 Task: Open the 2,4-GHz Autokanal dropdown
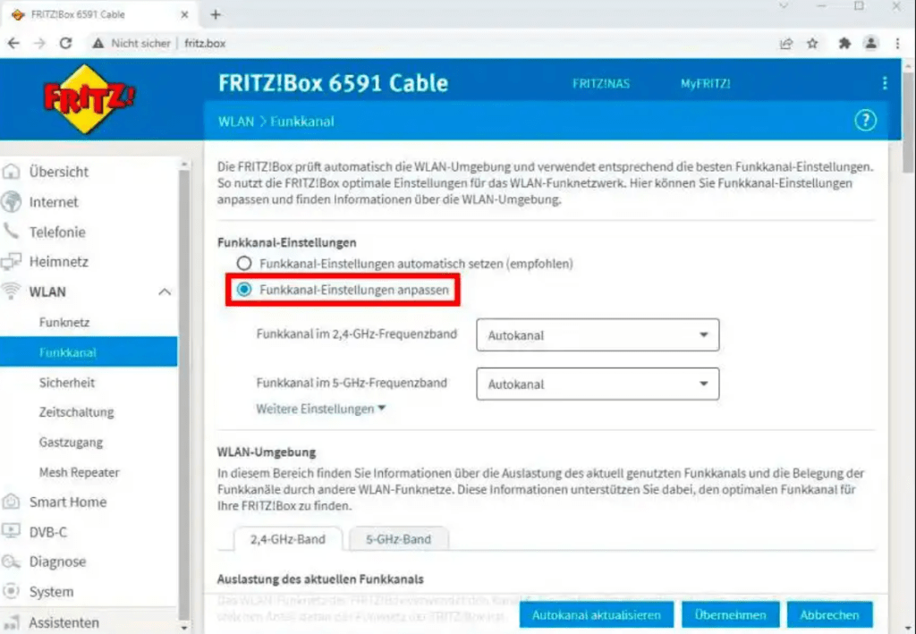click(x=598, y=334)
